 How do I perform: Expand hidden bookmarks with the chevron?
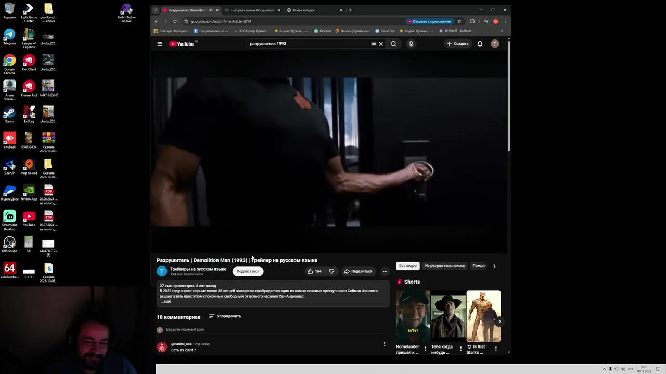(x=502, y=31)
